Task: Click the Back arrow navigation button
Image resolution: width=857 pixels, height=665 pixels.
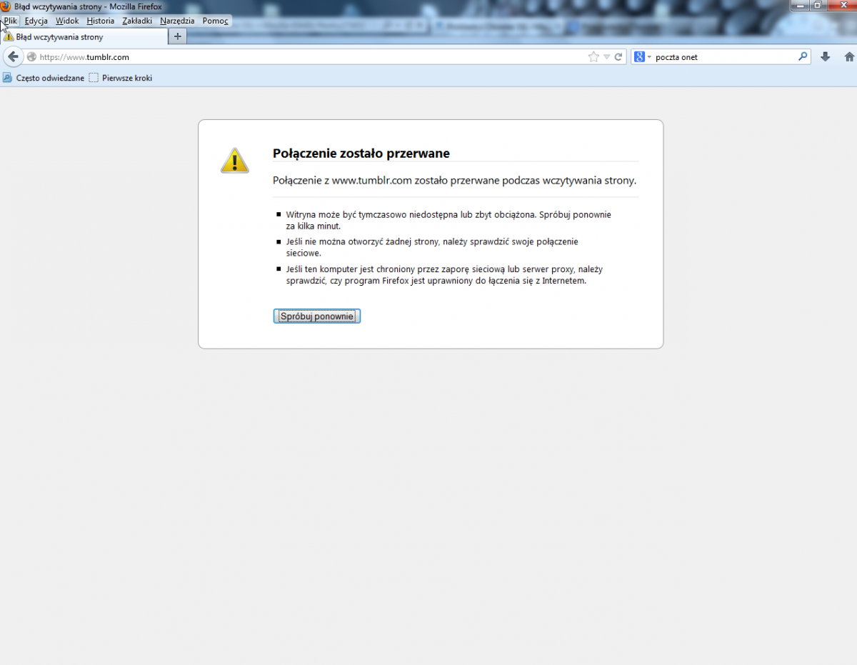Action: pyautogui.click(x=13, y=57)
